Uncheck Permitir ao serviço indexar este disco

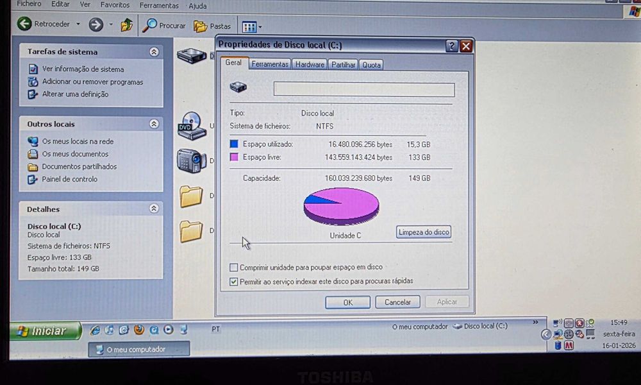coord(233,282)
